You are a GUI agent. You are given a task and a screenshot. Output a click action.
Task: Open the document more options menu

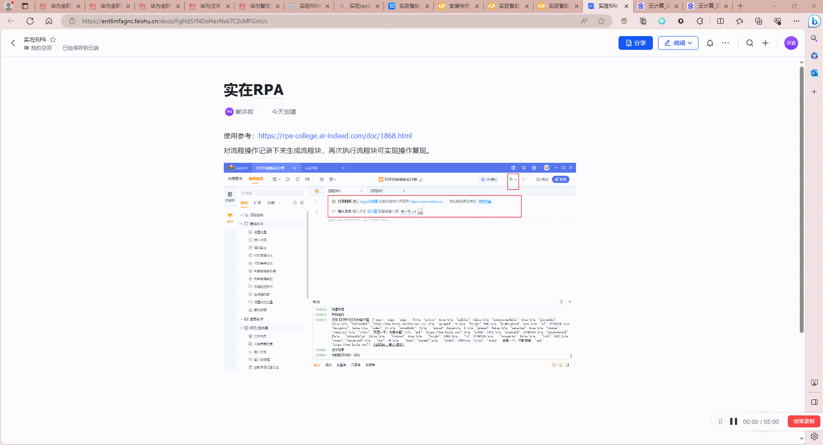(x=725, y=43)
